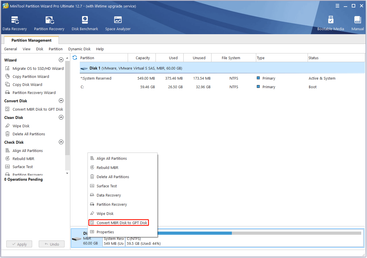
Task: Choose Convert MBR Disk to GPT Disk in context menu
Action: coord(122,223)
